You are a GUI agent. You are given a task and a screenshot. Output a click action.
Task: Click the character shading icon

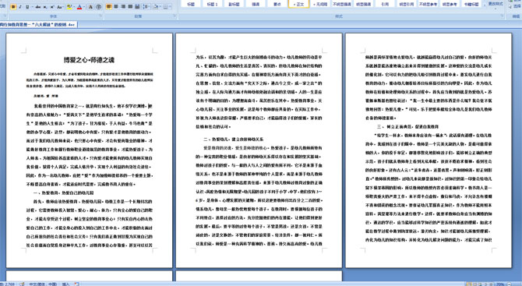pyautogui.click(x=90, y=7)
